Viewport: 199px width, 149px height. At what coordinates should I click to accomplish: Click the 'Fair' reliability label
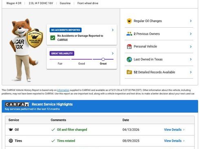pyautogui.click(x=60, y=64)
